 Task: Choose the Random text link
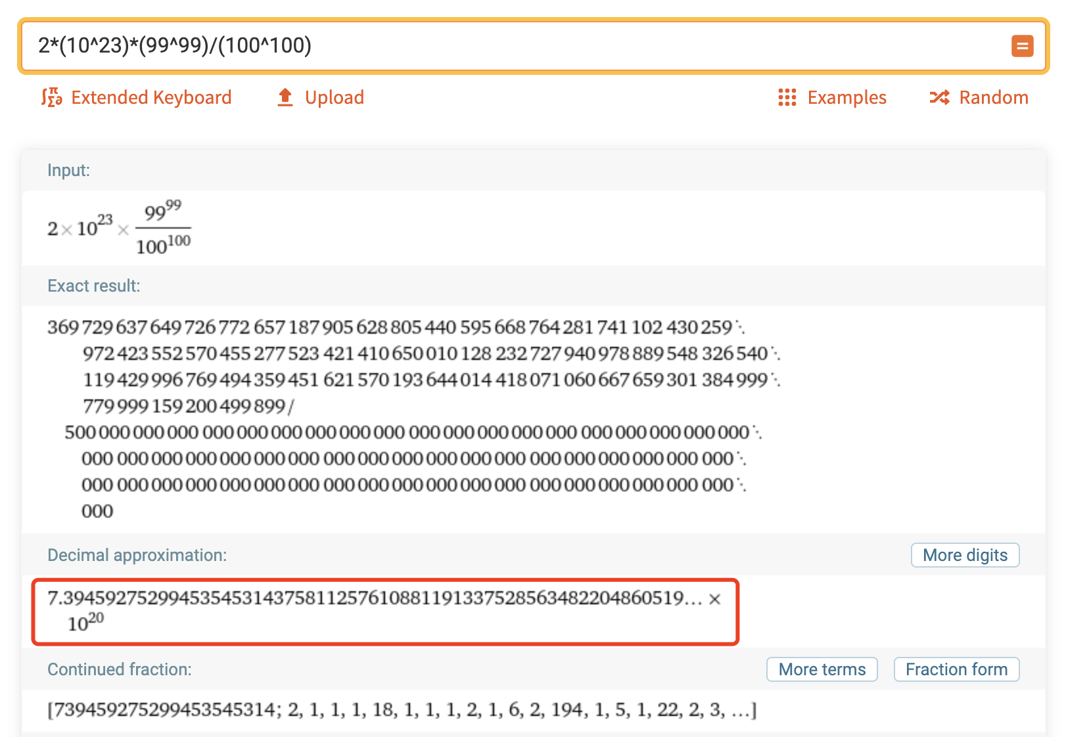993,97
